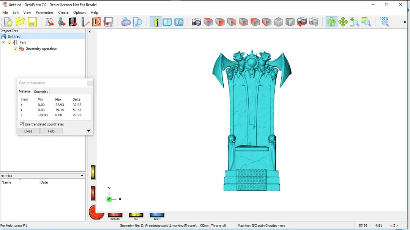Load vector file using the D arrow icon

[x=49, y=22]
